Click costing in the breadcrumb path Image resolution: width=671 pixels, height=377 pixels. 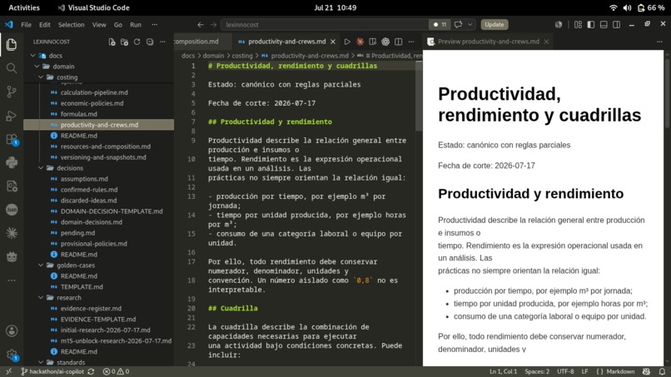(x=242, y=56)
